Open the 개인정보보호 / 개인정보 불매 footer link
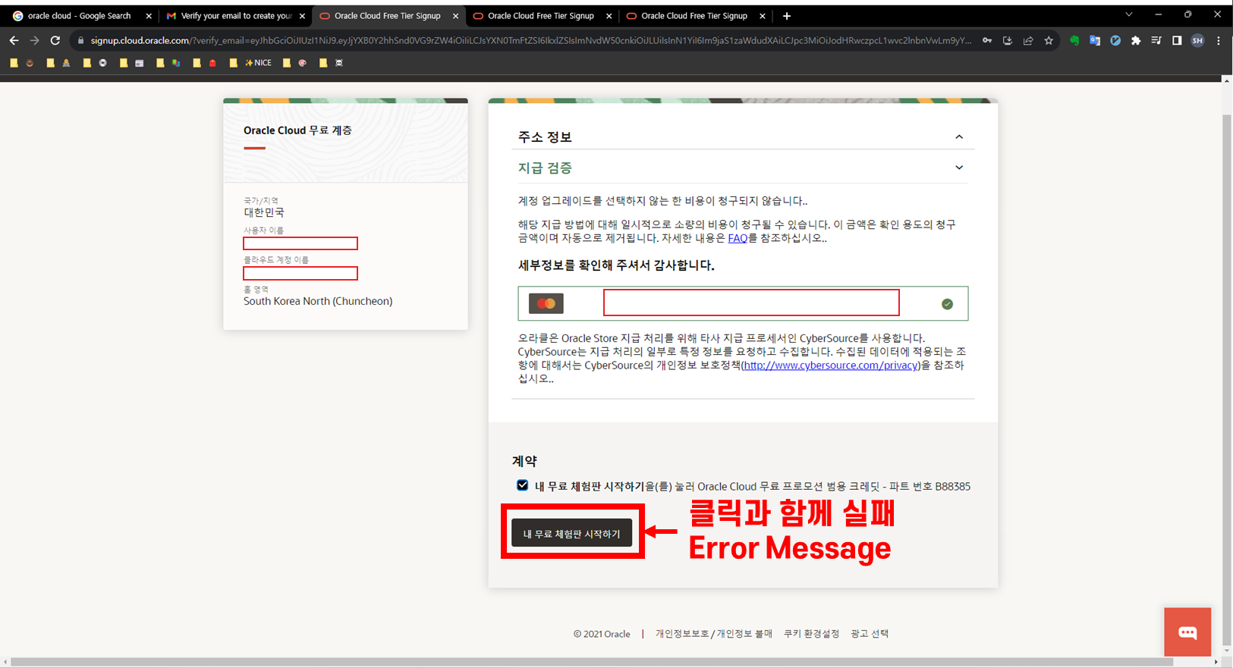Viewport: 1233px width, 668px height. (x=714, y=634)
